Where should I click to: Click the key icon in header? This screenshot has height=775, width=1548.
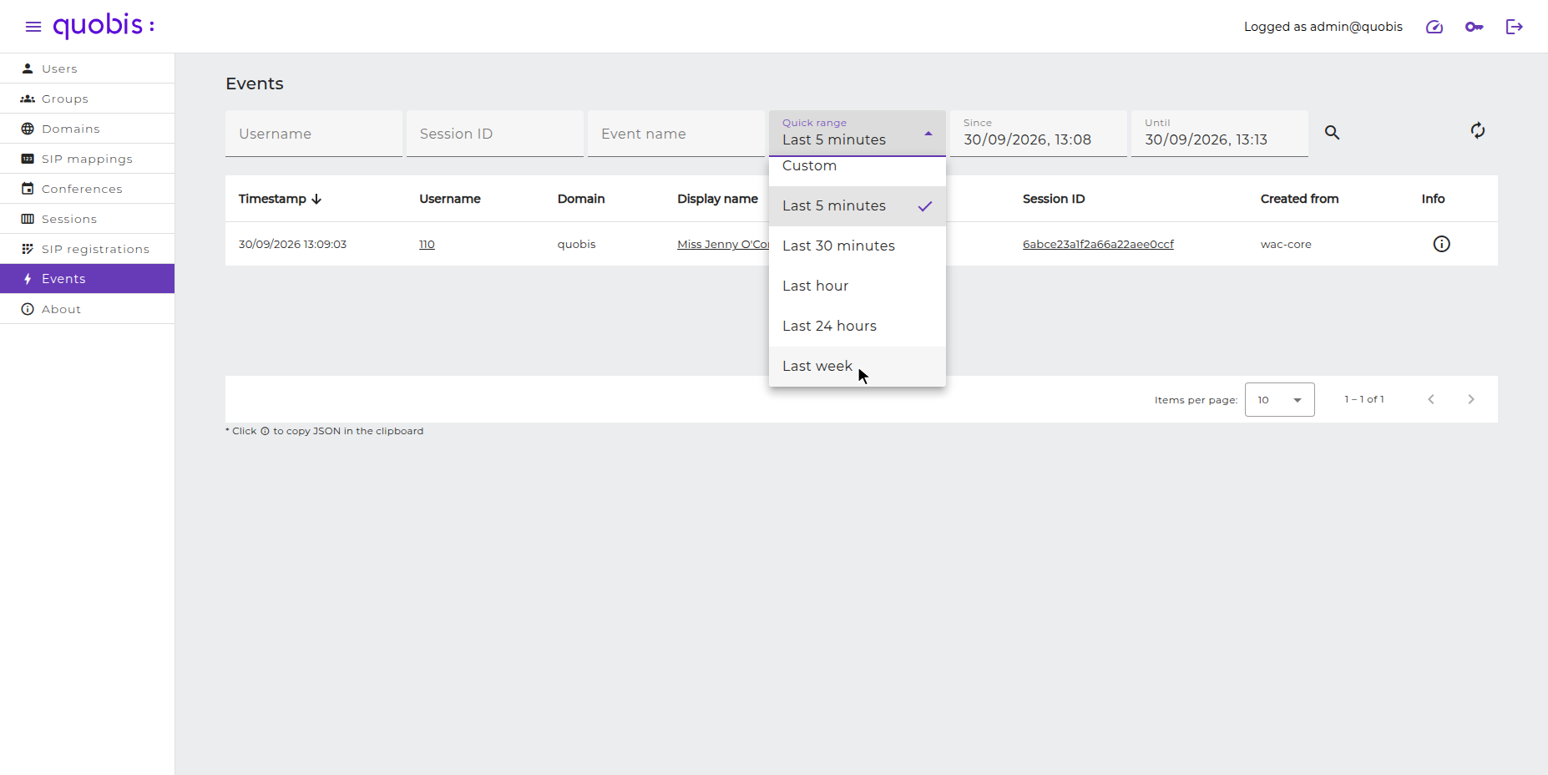click(x=1475, y=27)
